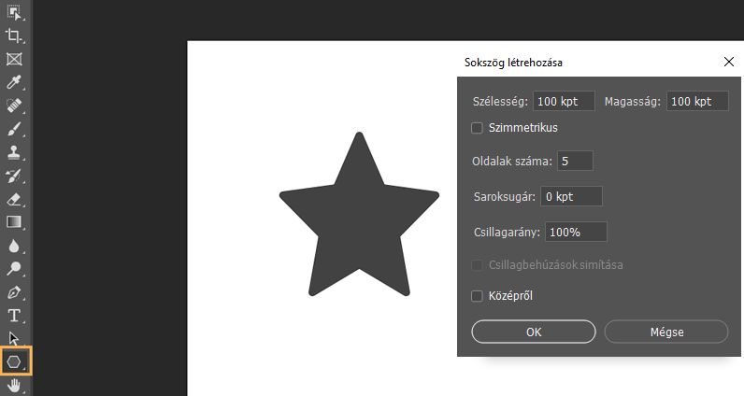The height and width of the screenshot is (396, 744).
Task: Select the Frame tool
Action: click(14, 59)
